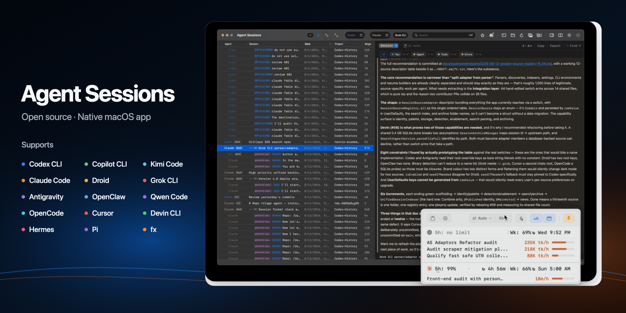Click the list view icon in toolbar
Image resolution: width=626 pixels, height=313 pixels.
point(318,35)
